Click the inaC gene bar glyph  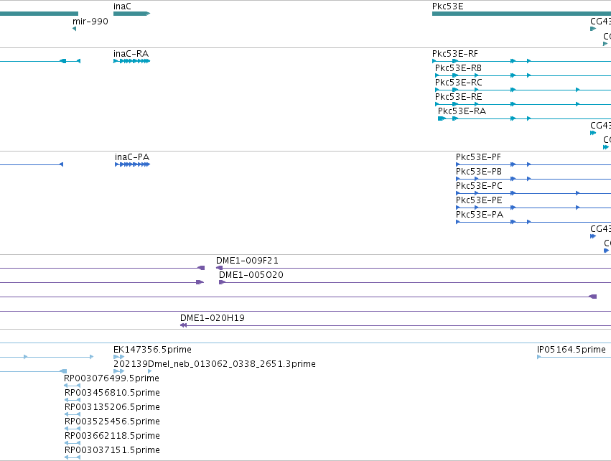click(x=131, y=14)
